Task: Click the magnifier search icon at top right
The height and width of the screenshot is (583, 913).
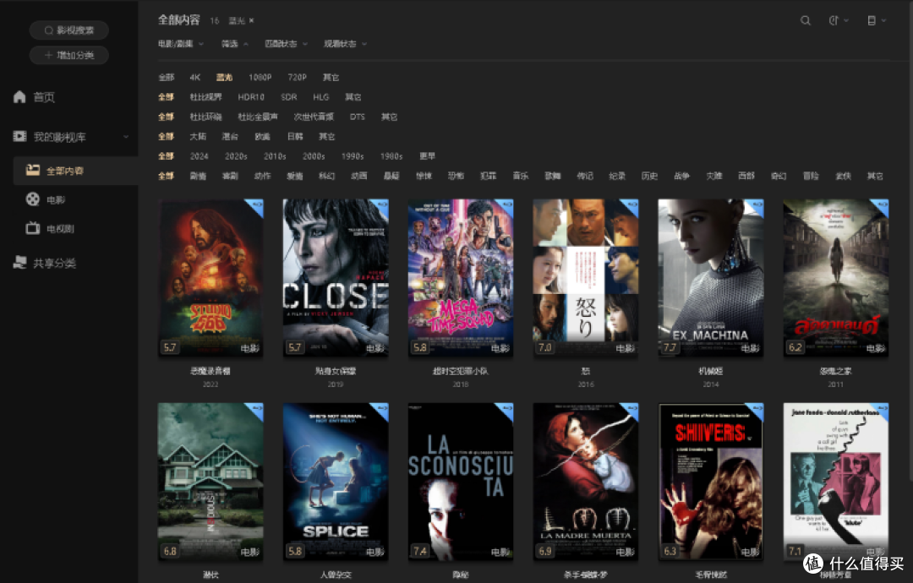Action: point(806,20)
